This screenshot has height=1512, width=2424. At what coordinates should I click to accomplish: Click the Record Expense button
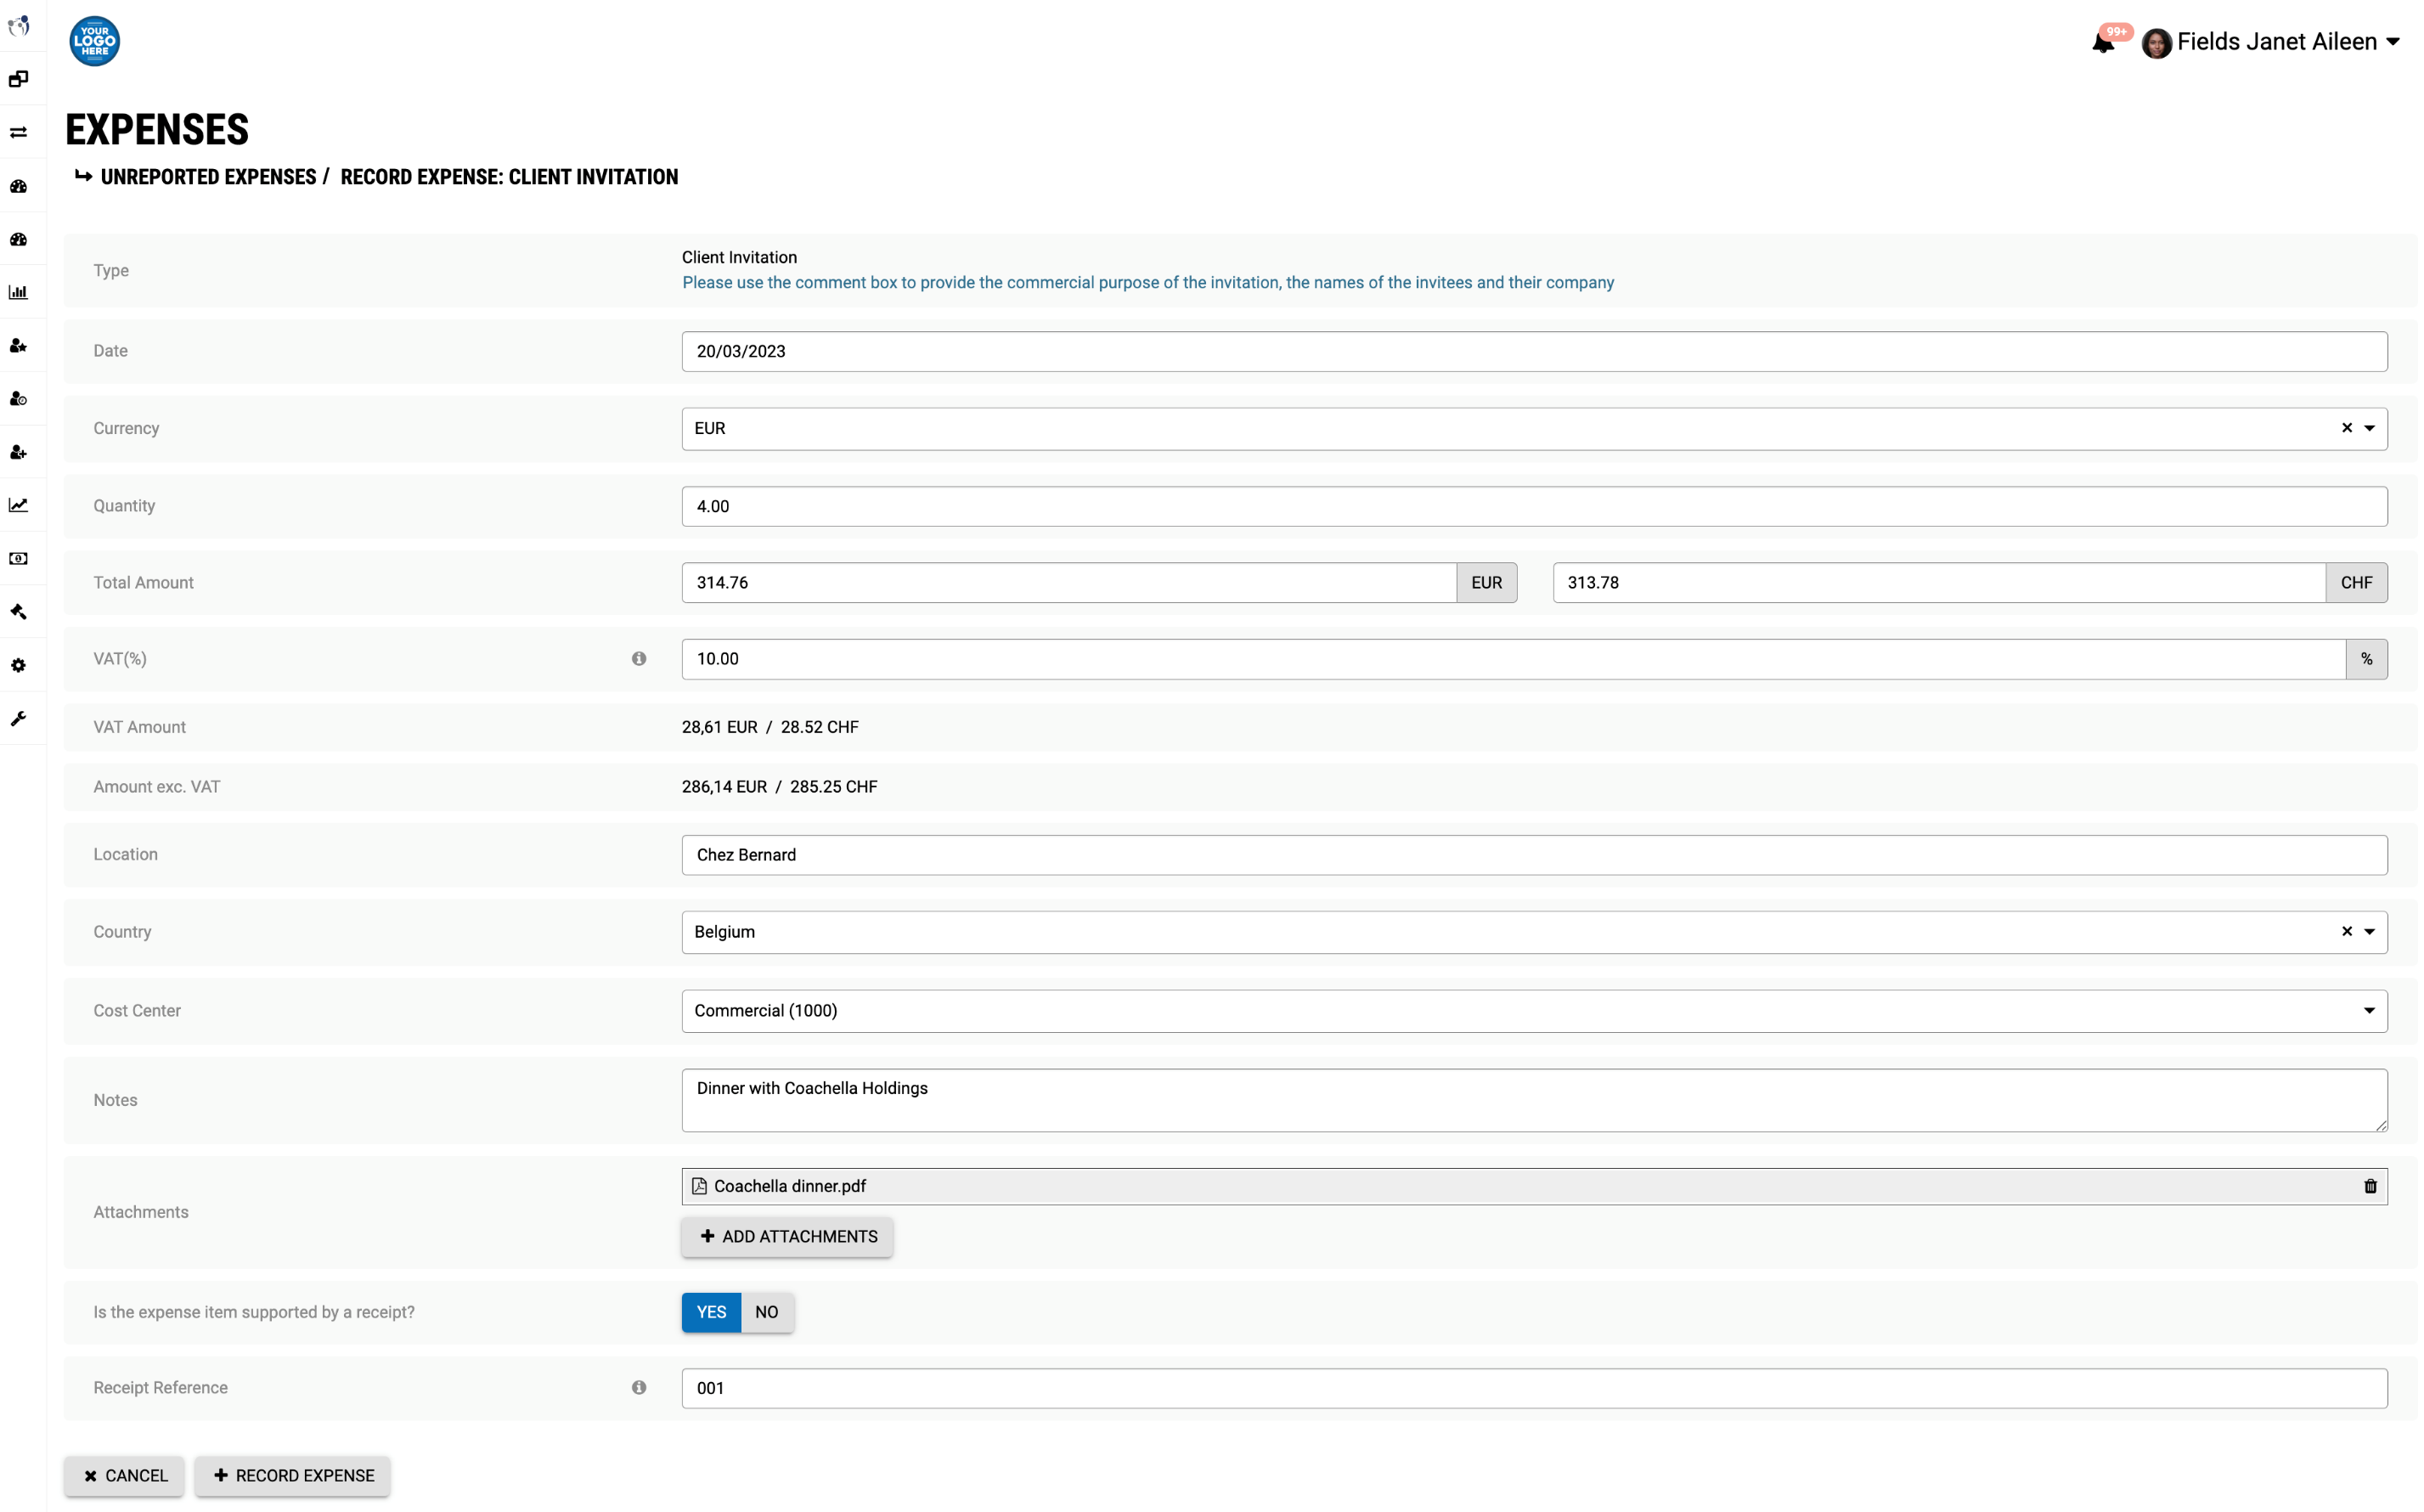pos(293,1476)
